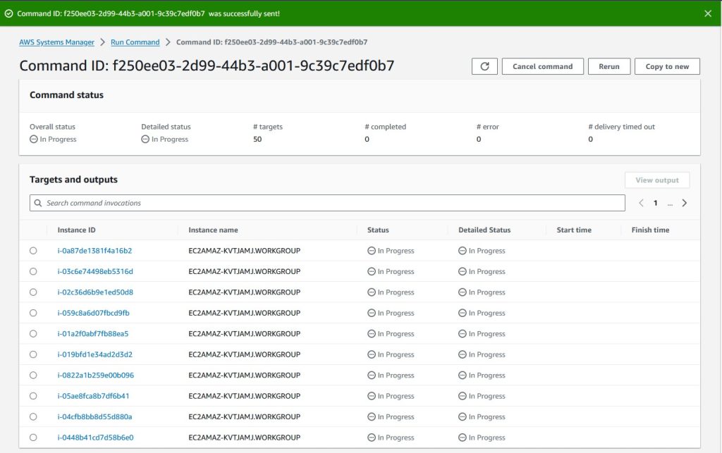
Task: Select radio for instance i-059c8a6d07fbcd9fb
Action: [x=33, y=313]
